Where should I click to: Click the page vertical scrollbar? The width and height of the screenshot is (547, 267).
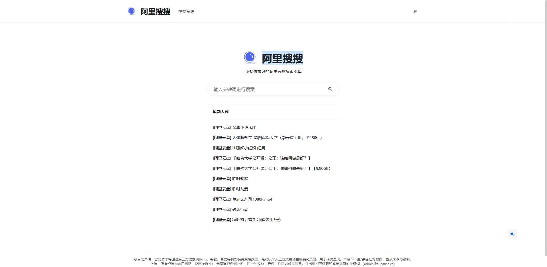pos(546,128)
